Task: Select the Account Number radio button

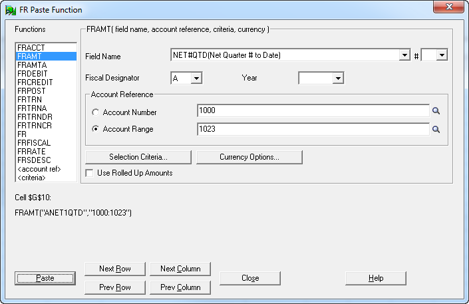Action: 96,112
